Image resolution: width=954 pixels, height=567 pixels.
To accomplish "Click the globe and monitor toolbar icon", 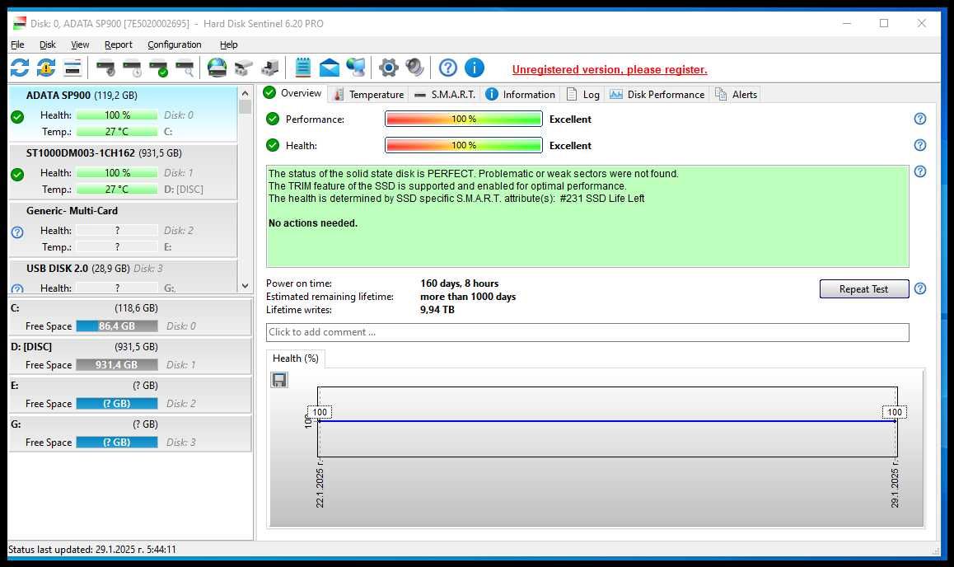I will pyautogui.click(x=355, y=68).
